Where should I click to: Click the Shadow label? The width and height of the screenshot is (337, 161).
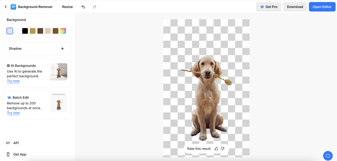pyautogui.click(x=15, y=49)
